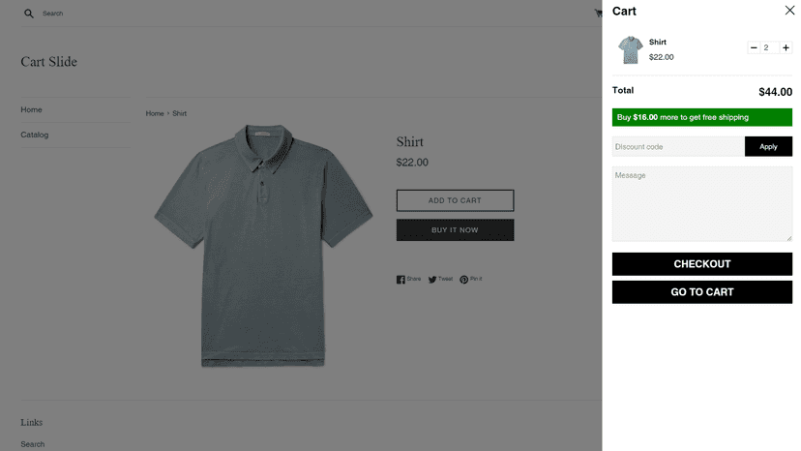The image size is (801, 451).
Task: Click the search magnifier icon
Action: coord(29,14)
